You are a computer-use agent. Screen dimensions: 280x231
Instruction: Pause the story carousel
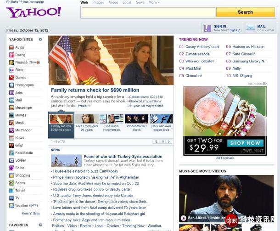click(162, 141)
